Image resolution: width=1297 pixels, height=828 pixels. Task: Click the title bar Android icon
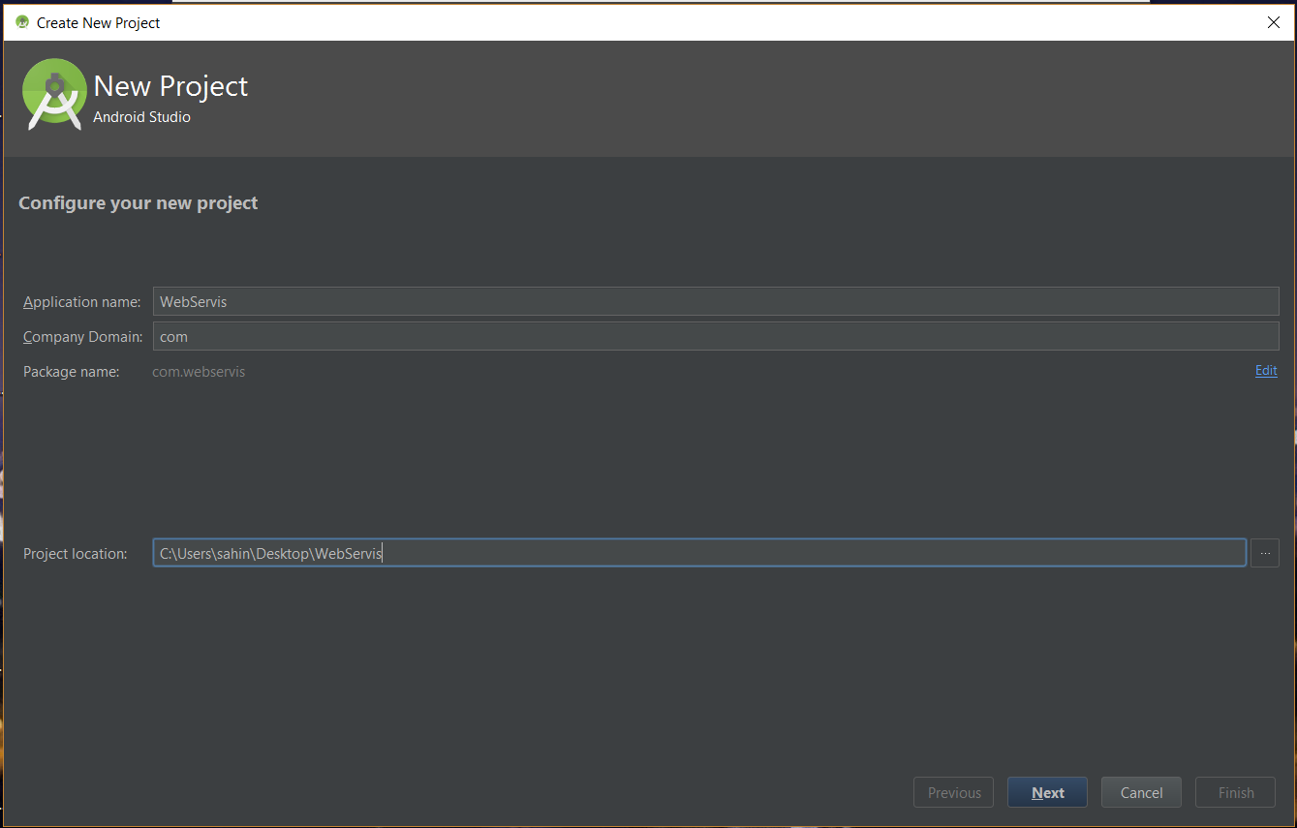[x=22, y=22]
